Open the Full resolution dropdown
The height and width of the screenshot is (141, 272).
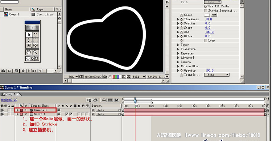(x=138, y=77)
